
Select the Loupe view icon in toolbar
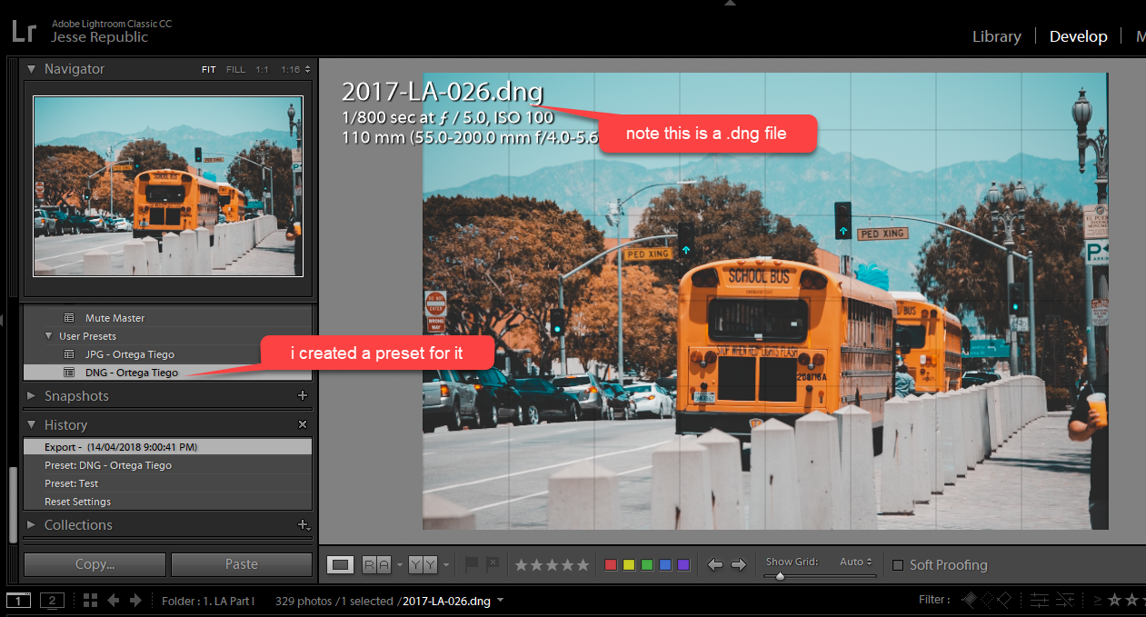click(340, 565)
